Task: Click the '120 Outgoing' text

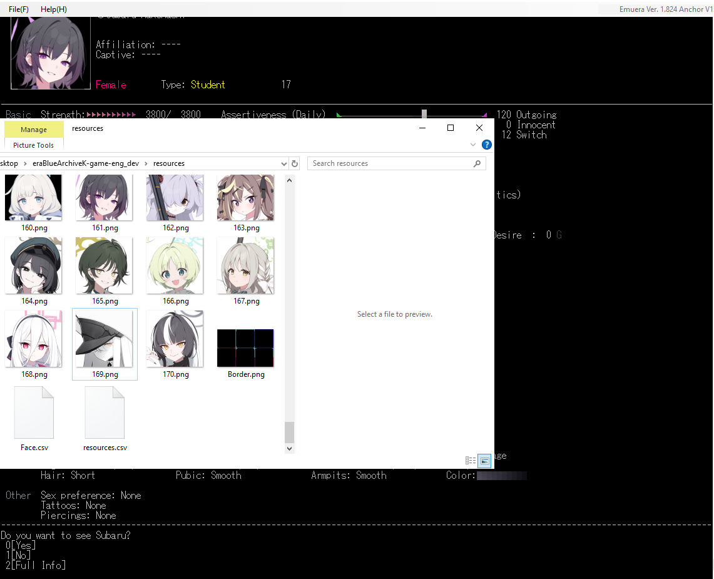Action: (526, 115)
